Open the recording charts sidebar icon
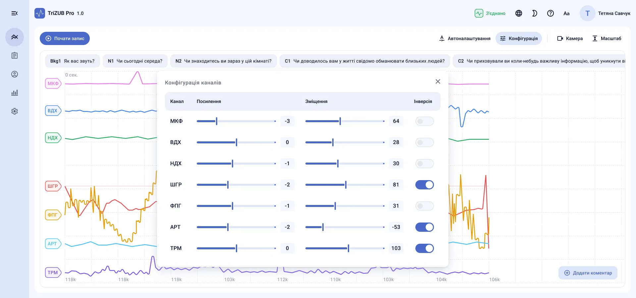This screenshot has height=298, width=636. tap(15, 37)
